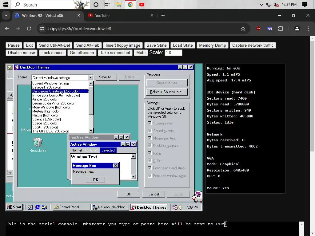This screenshot has height=236, width=315.
Task: Open Outlook Express quick launch icon
Action: [x=44, y=207]
